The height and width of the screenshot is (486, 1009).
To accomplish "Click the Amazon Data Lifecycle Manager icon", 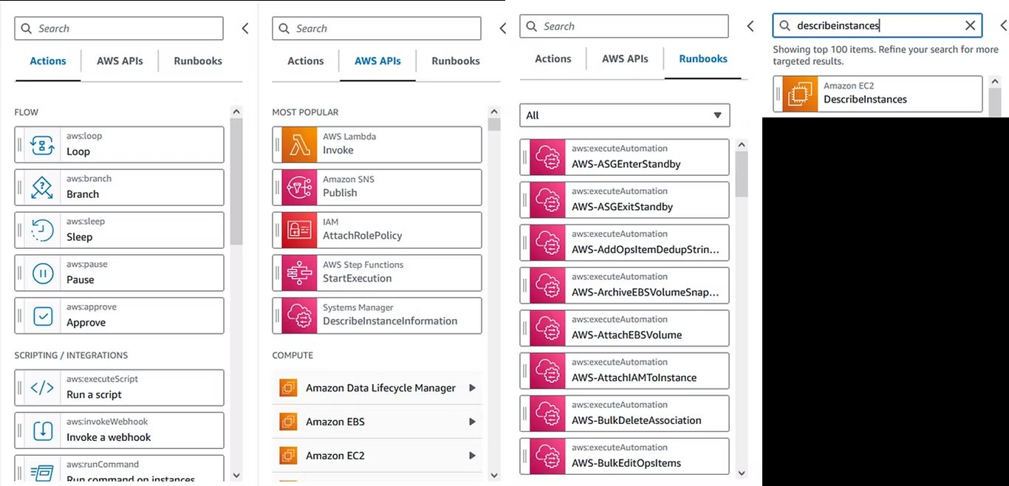I will pyautogui.click(x=288, y=388).
